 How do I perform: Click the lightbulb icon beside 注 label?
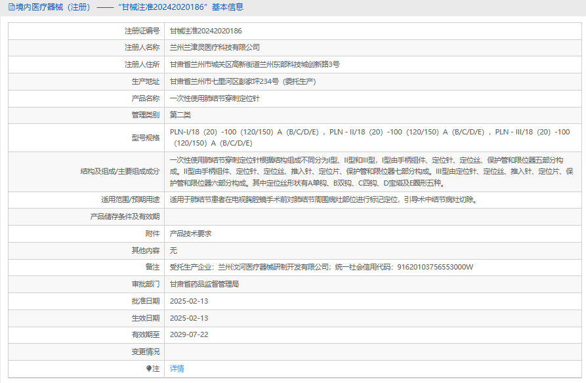(149, 369)
